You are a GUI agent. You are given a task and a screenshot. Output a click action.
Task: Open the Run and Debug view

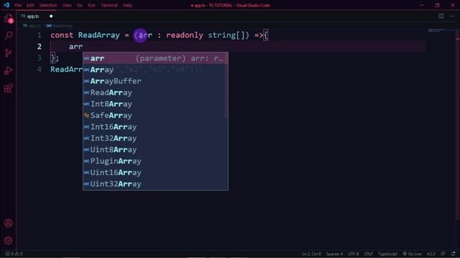click(9, 70)
